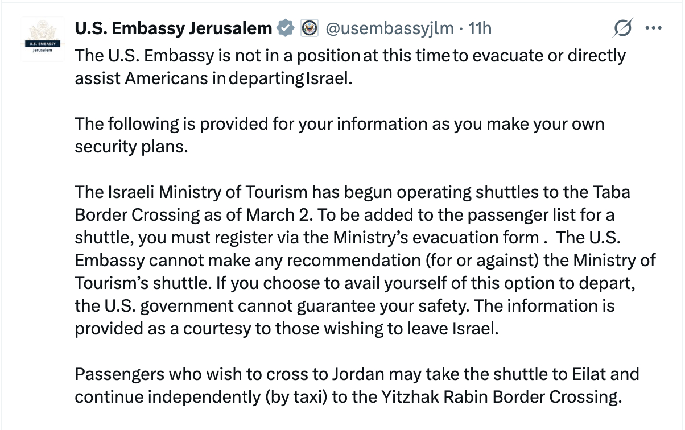Open the post's 11h timestamp
Viewport: 685px width, 430px height.
point(479,27)
